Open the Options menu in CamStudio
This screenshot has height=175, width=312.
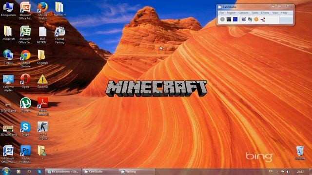[x=243, y=13]
